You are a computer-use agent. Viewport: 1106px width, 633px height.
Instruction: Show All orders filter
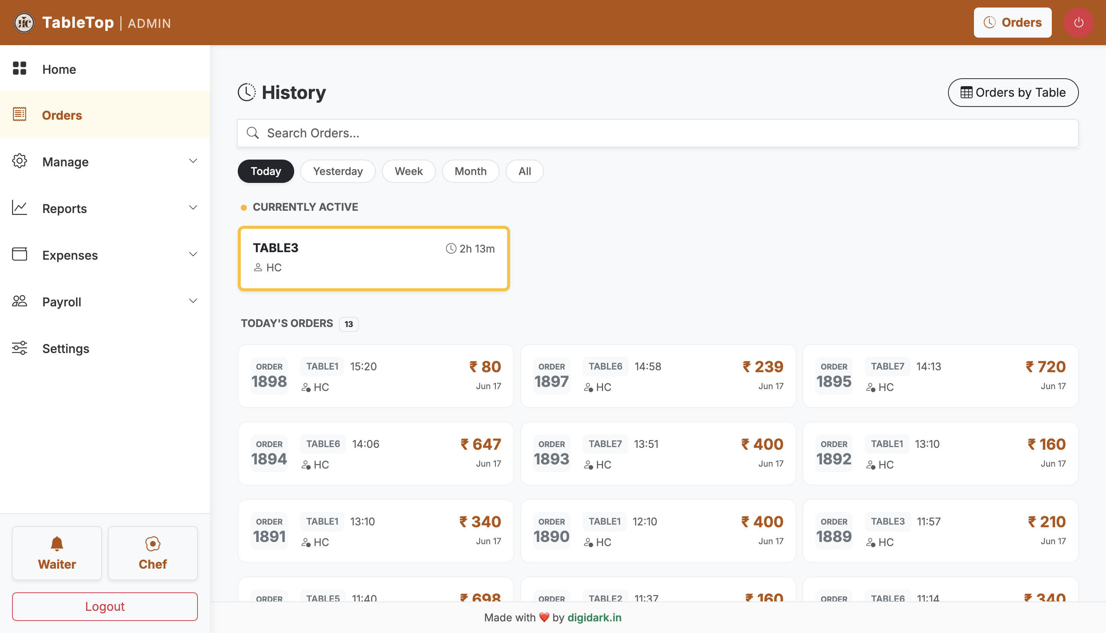pos(524,171)
